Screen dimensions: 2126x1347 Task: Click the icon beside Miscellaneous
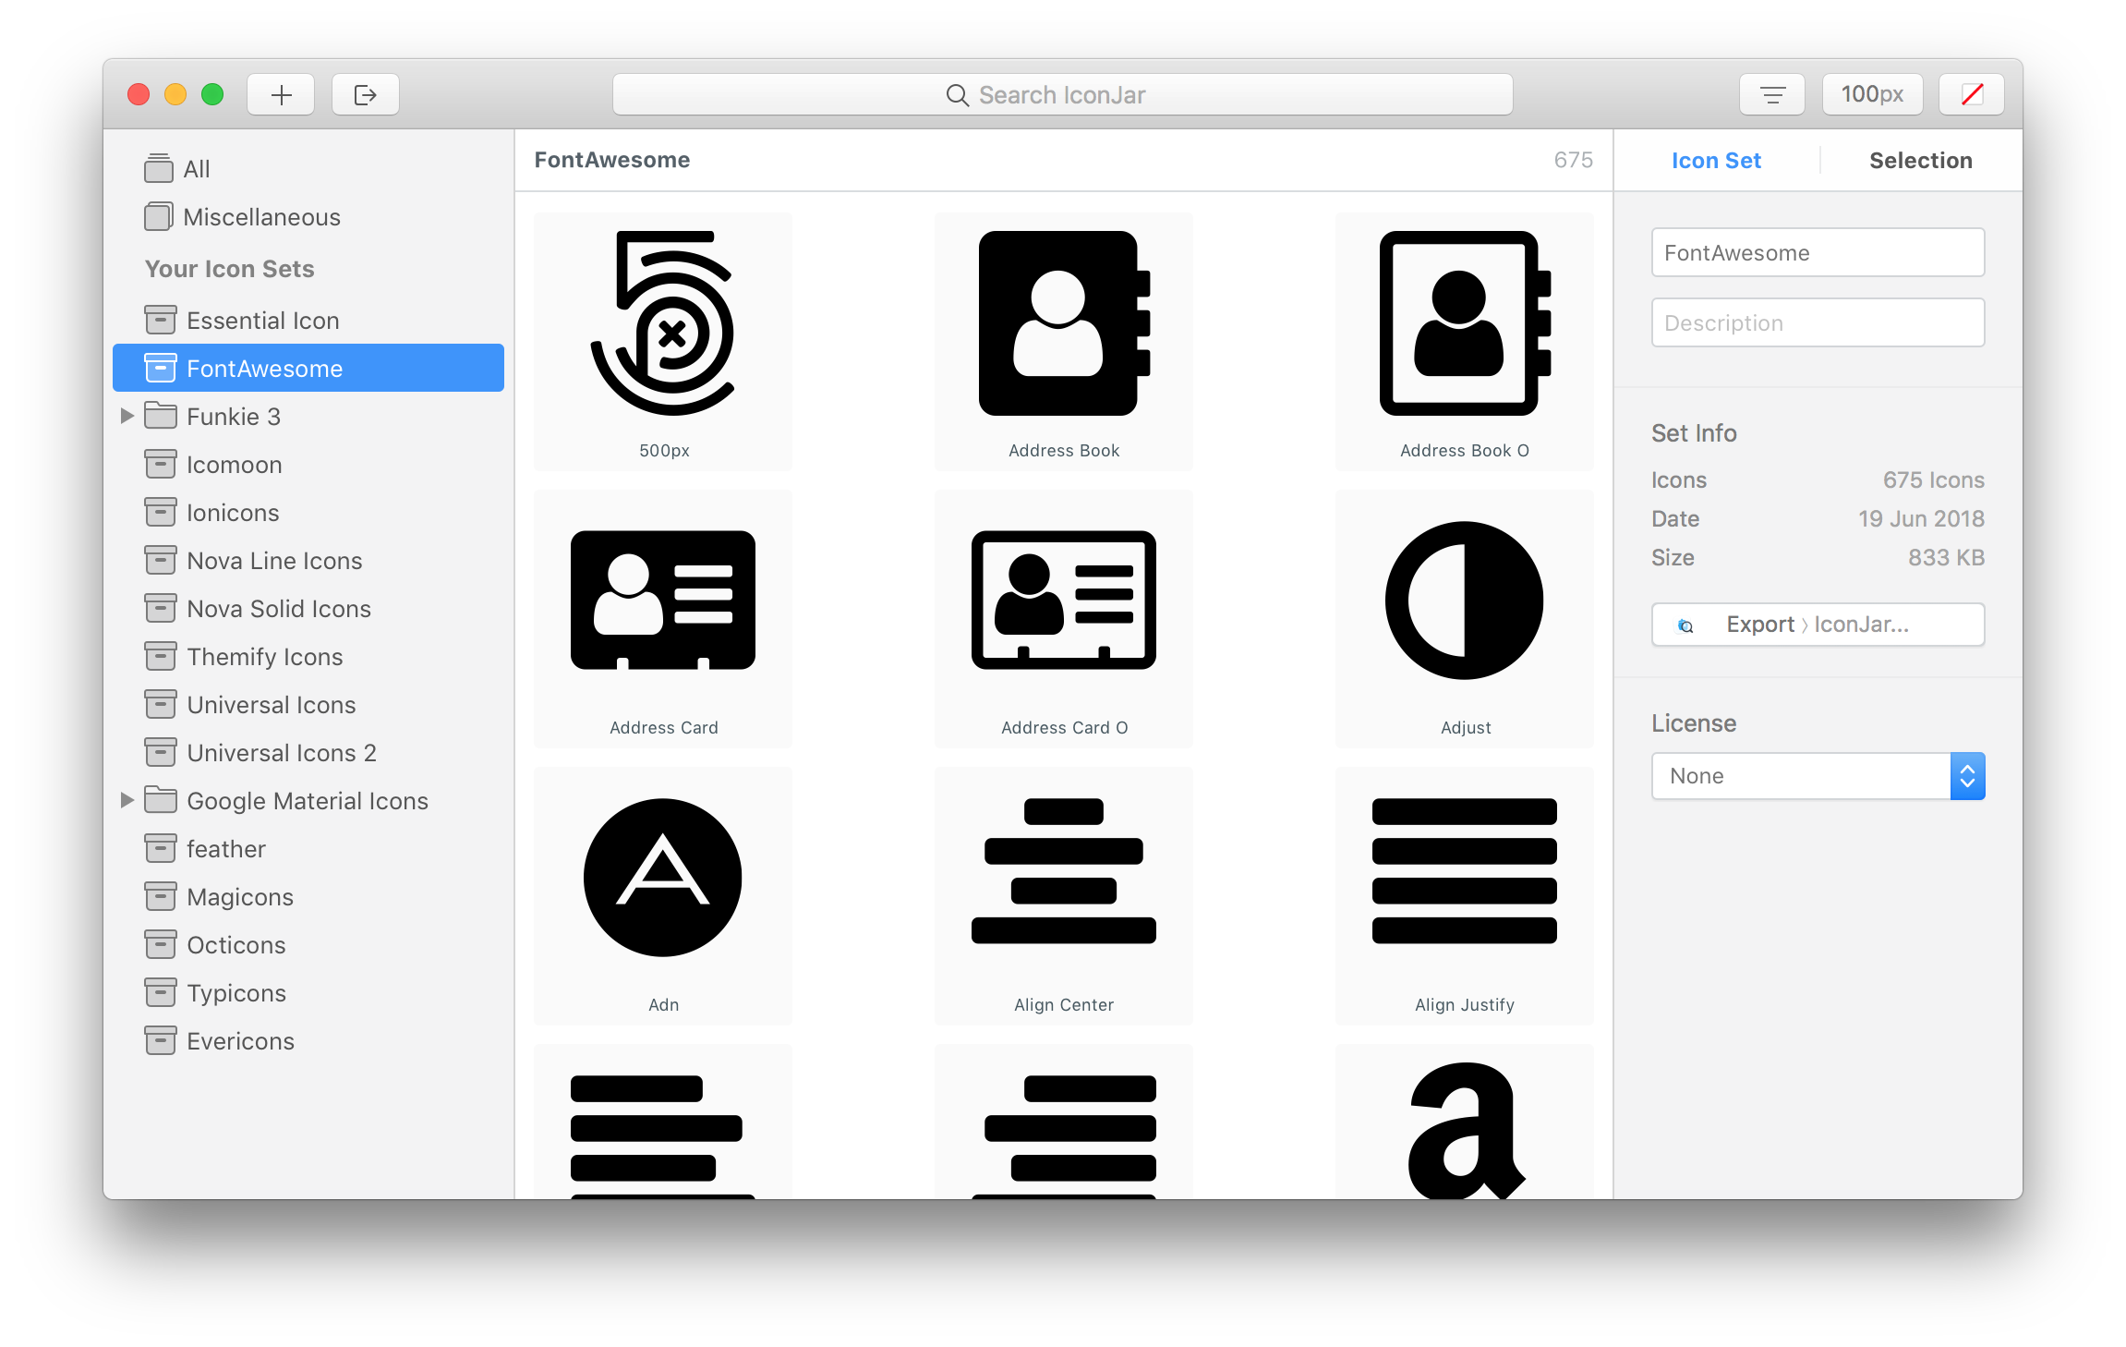pos(159,216)
